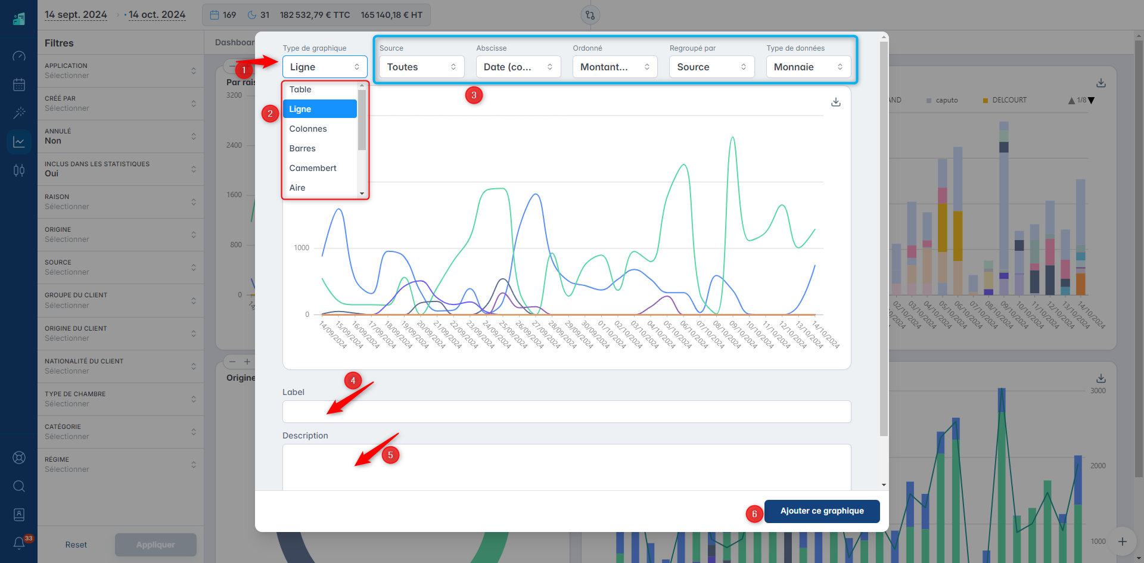Go to next legend page arrow 1/8
Screen dimensions: 1144x563
pyautogui.click(x=1092, y=101)
